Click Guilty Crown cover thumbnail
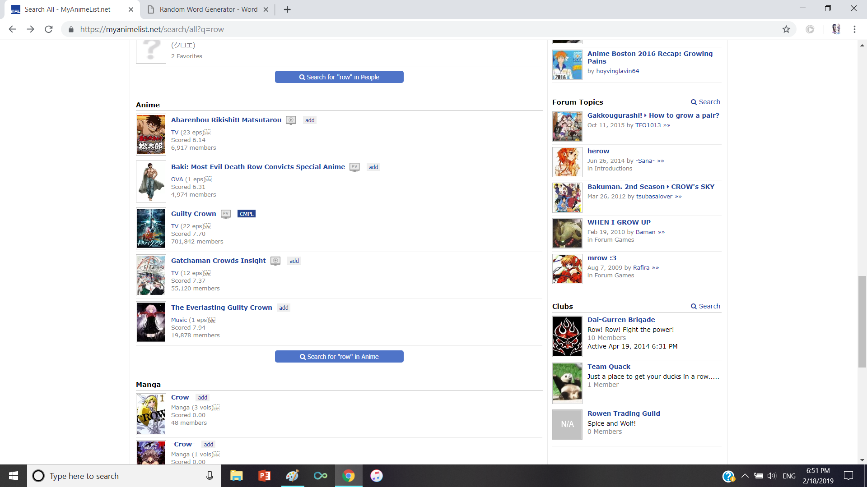 click(151, 229)
